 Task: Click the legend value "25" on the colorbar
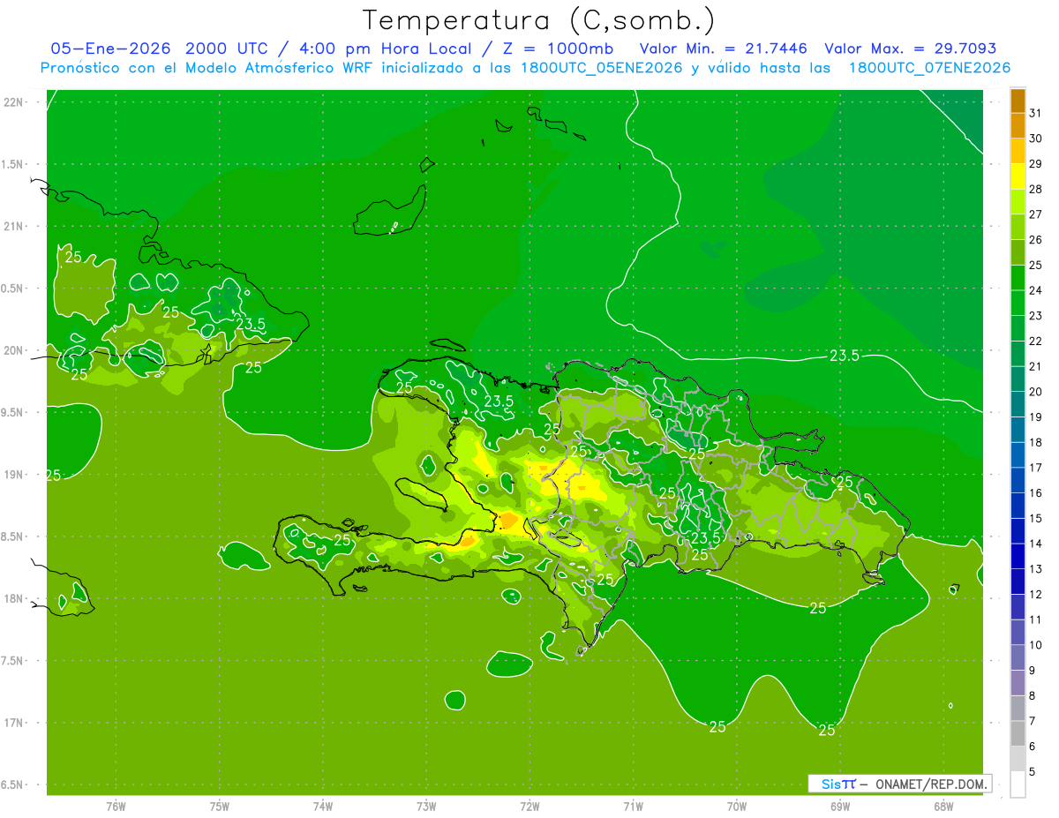[x=1035, y=266]
